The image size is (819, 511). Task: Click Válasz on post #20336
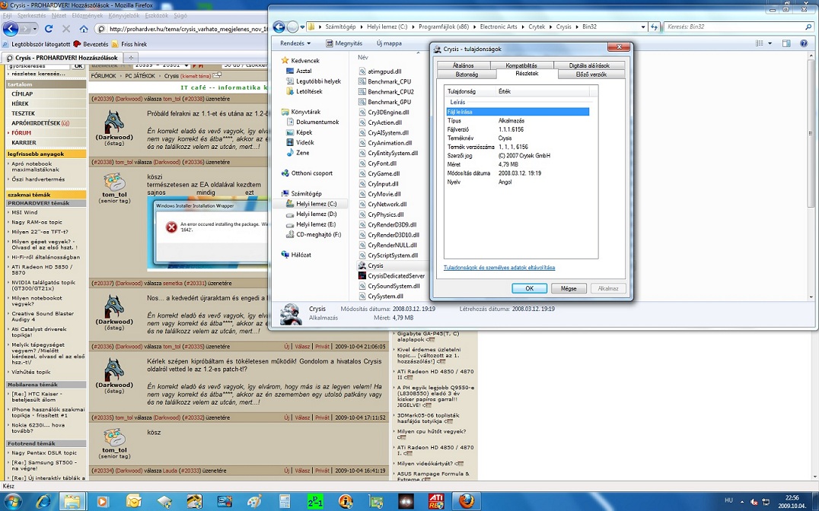coord(302,347)
